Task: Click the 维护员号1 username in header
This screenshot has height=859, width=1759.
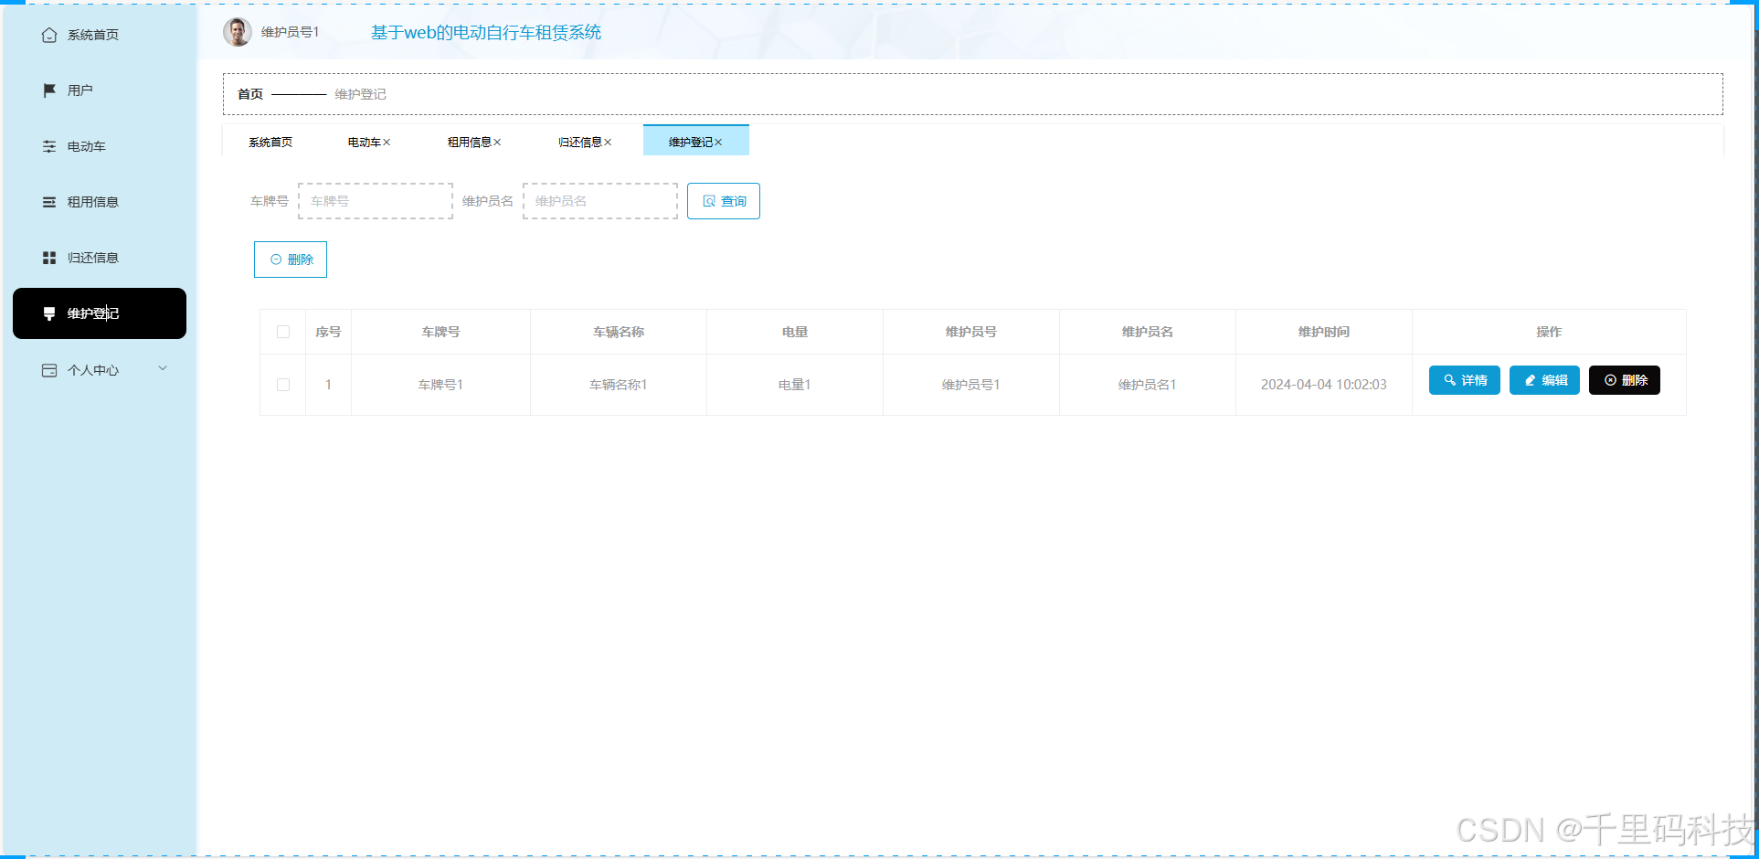Action: 290,32
